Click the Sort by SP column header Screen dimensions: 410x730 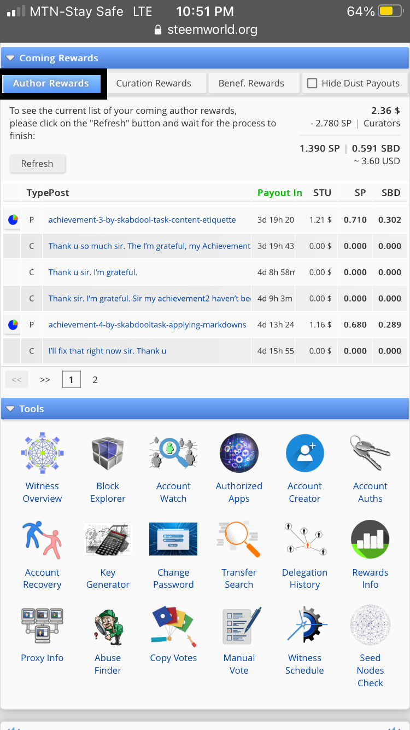tap(360, 193)
